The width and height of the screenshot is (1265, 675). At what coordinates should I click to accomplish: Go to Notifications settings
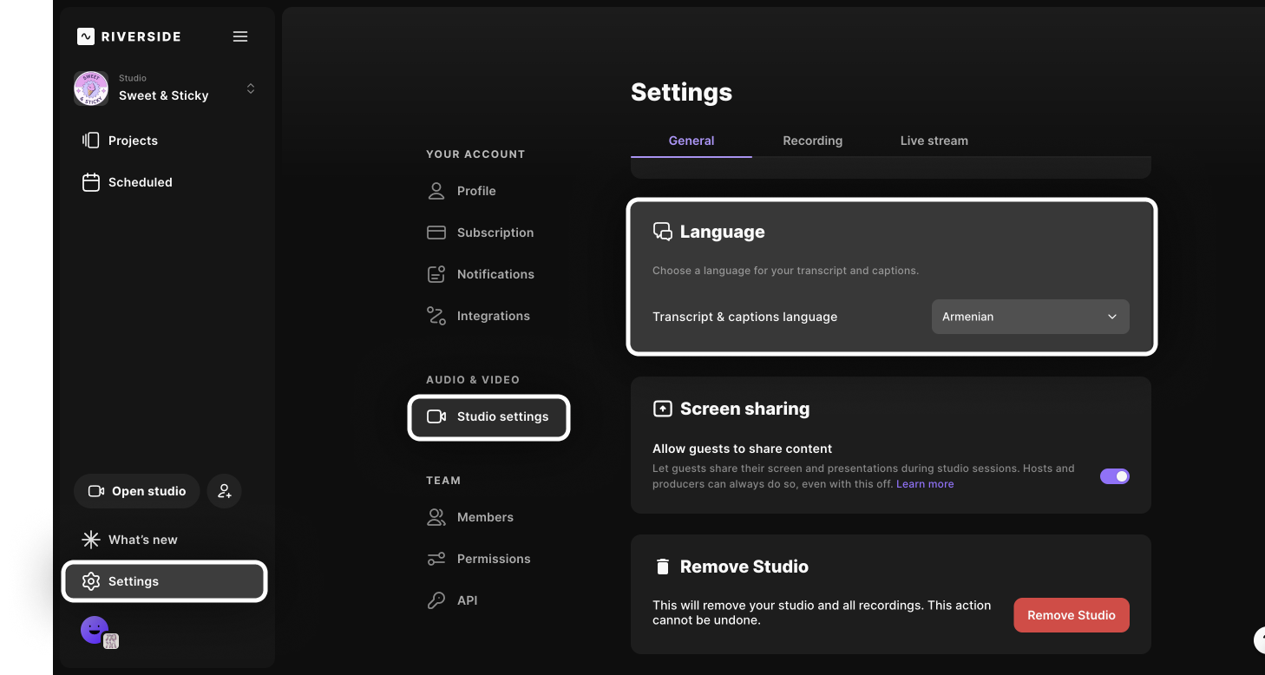click(x=495, y=274)
